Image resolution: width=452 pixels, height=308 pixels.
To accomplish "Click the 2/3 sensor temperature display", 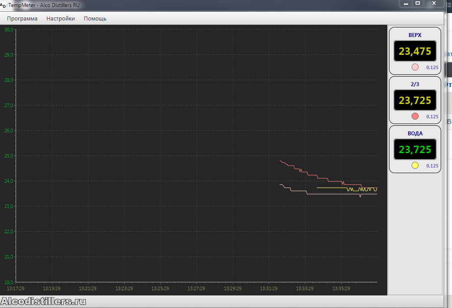I will tap(415, 100).
